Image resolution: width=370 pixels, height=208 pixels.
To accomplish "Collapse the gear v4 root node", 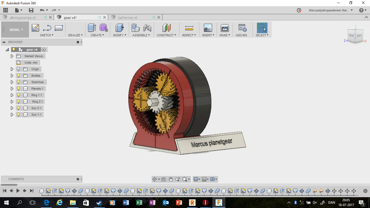I will pyautogui.click(x=7, y=50).
